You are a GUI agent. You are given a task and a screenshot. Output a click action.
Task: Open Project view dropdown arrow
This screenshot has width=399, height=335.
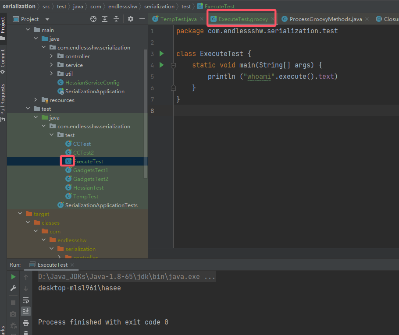tap(47, 19)
